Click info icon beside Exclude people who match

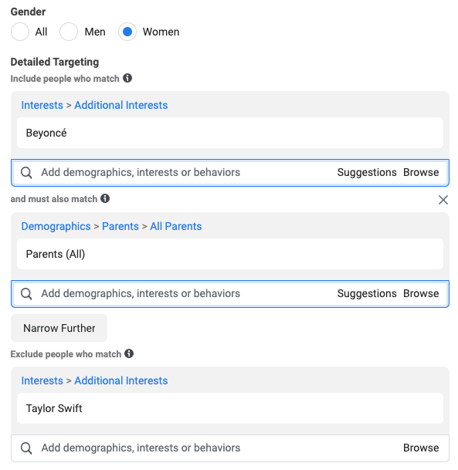coord(129,353)
